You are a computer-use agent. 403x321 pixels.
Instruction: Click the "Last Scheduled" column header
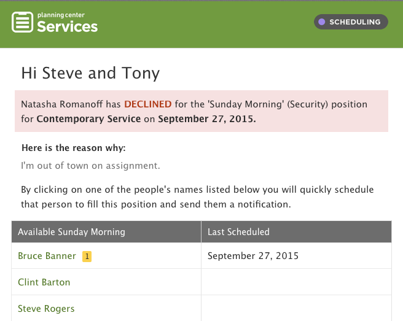(238, 232)
